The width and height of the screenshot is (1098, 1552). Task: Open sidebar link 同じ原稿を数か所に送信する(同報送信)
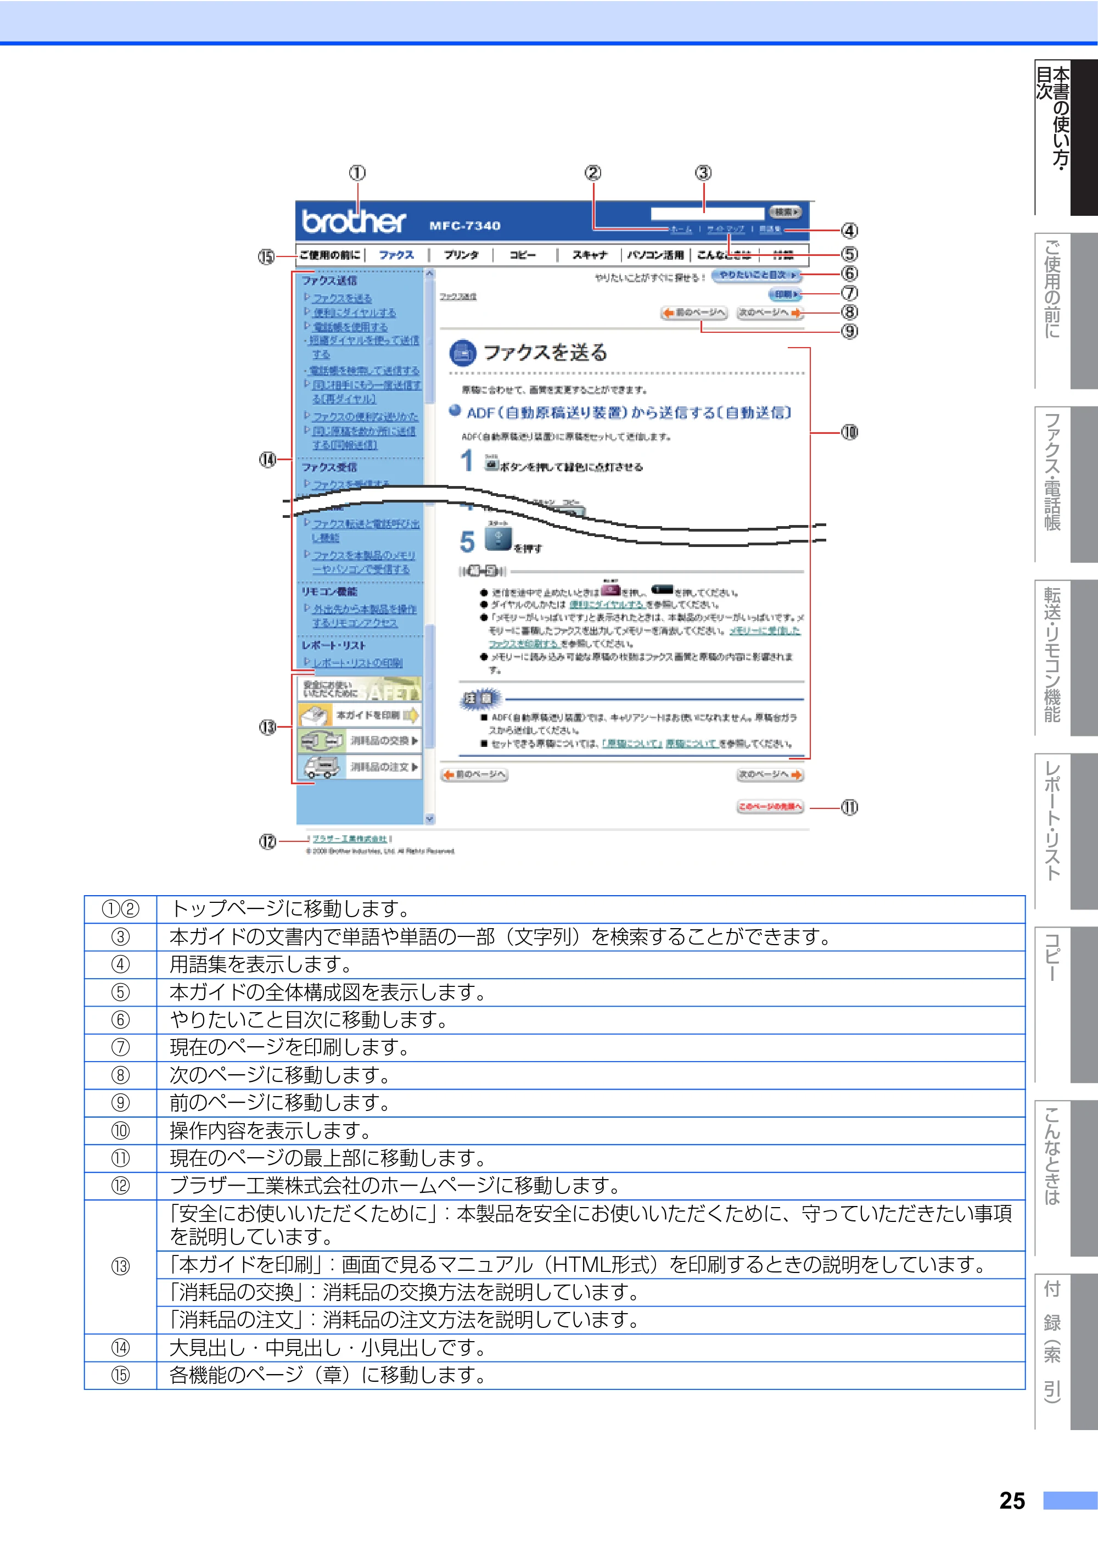(364, 438)
